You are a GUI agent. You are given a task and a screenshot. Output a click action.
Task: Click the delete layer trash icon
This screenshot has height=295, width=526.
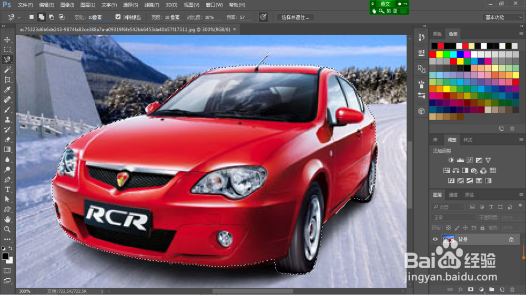512,290
